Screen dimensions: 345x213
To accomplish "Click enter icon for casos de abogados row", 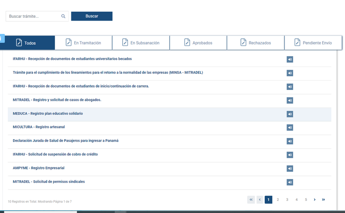I will pos(290,100).
